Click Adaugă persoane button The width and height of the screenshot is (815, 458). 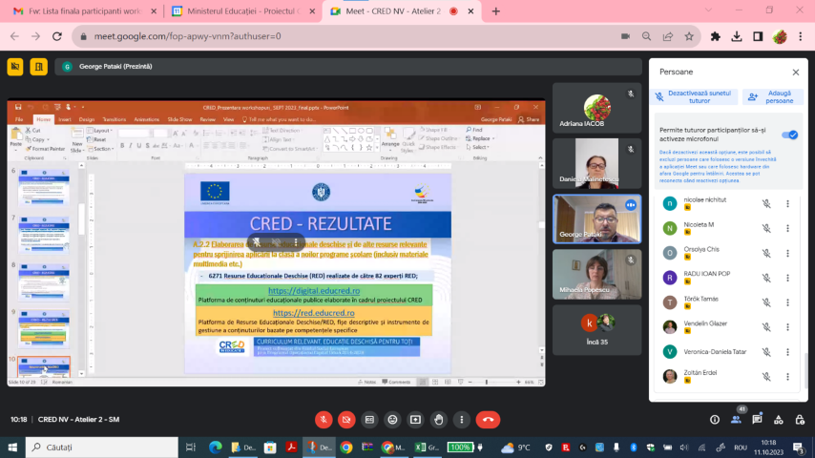pyautogui.click(x=773, y=96)
